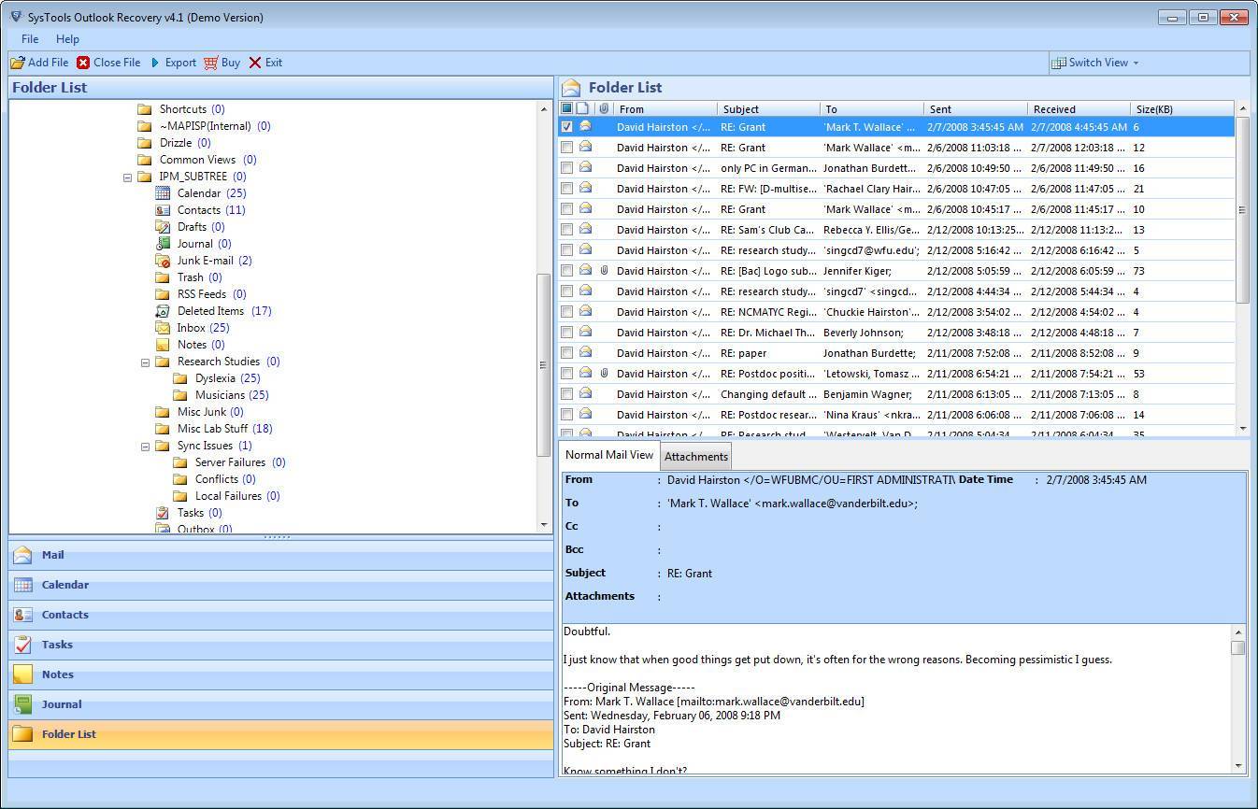Image resolution: width=1258 pixels, height=809 pixels.
Task: Collapse the Research Studies folder node
Action: click(145, 362)
